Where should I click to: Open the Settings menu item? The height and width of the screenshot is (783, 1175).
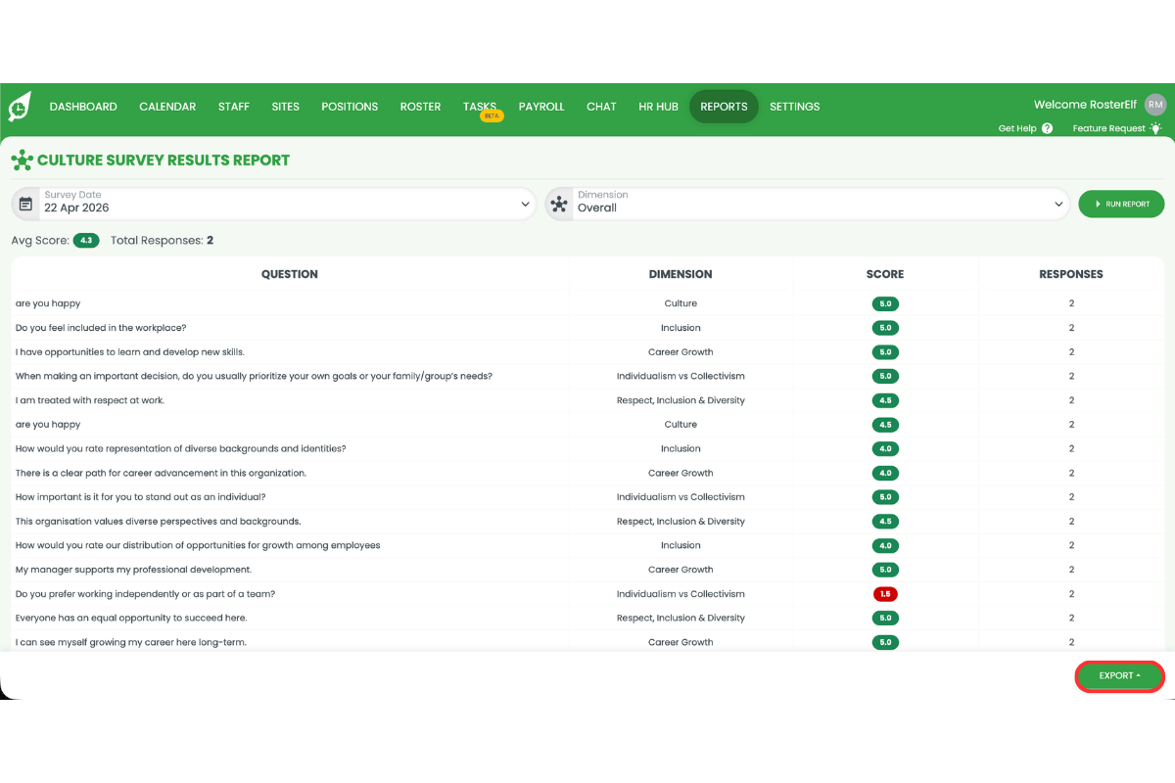point(794,106)
